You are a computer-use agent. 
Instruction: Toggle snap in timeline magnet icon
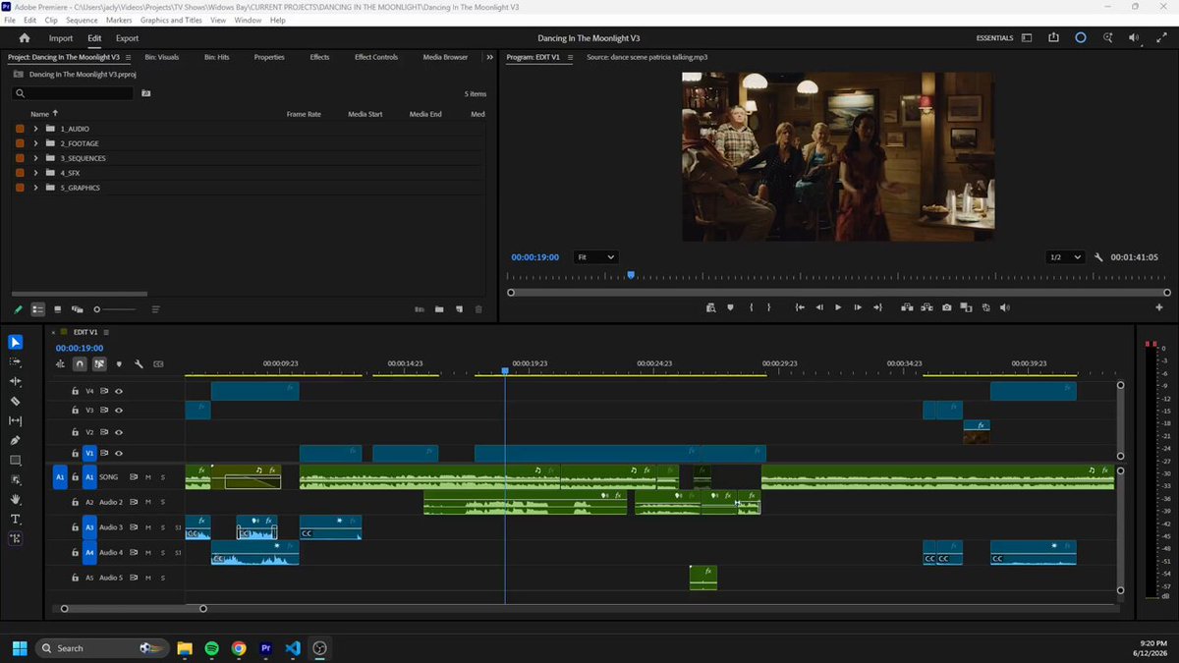(x=80, y=364)
